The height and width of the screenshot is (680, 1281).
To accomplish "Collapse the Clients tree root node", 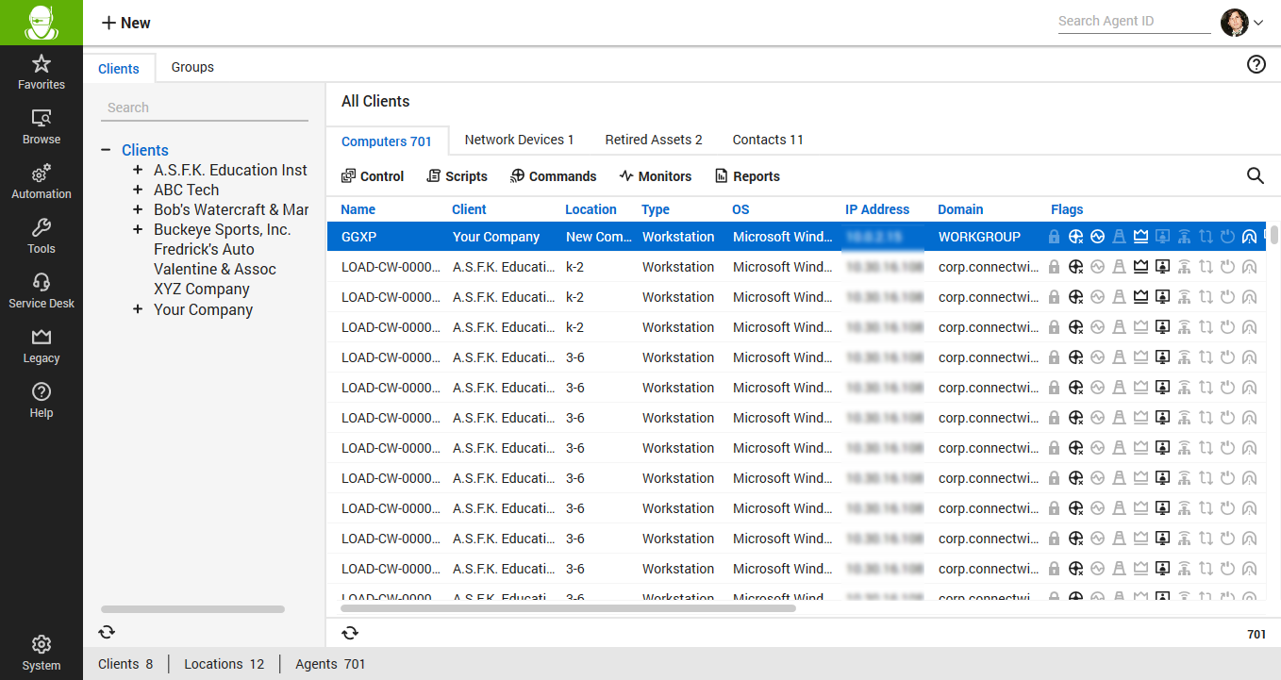I will click(x=105, y=150).
